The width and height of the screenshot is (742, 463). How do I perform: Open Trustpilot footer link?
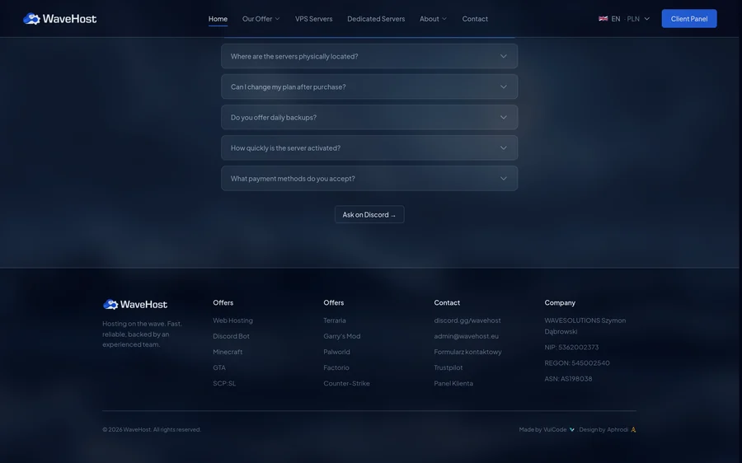[x=448, y=367]
